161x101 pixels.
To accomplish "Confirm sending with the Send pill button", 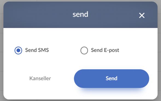I will click(x=112, y=79).
